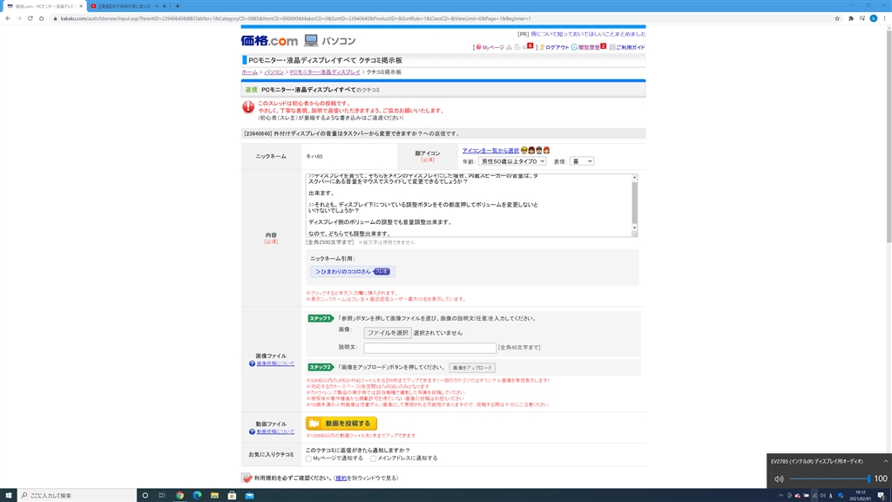Click the speaker icon in system tray
The image size is (892, 502).
(822, 495)
